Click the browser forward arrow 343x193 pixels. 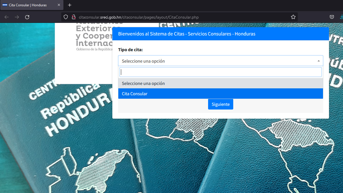[17, 17]
